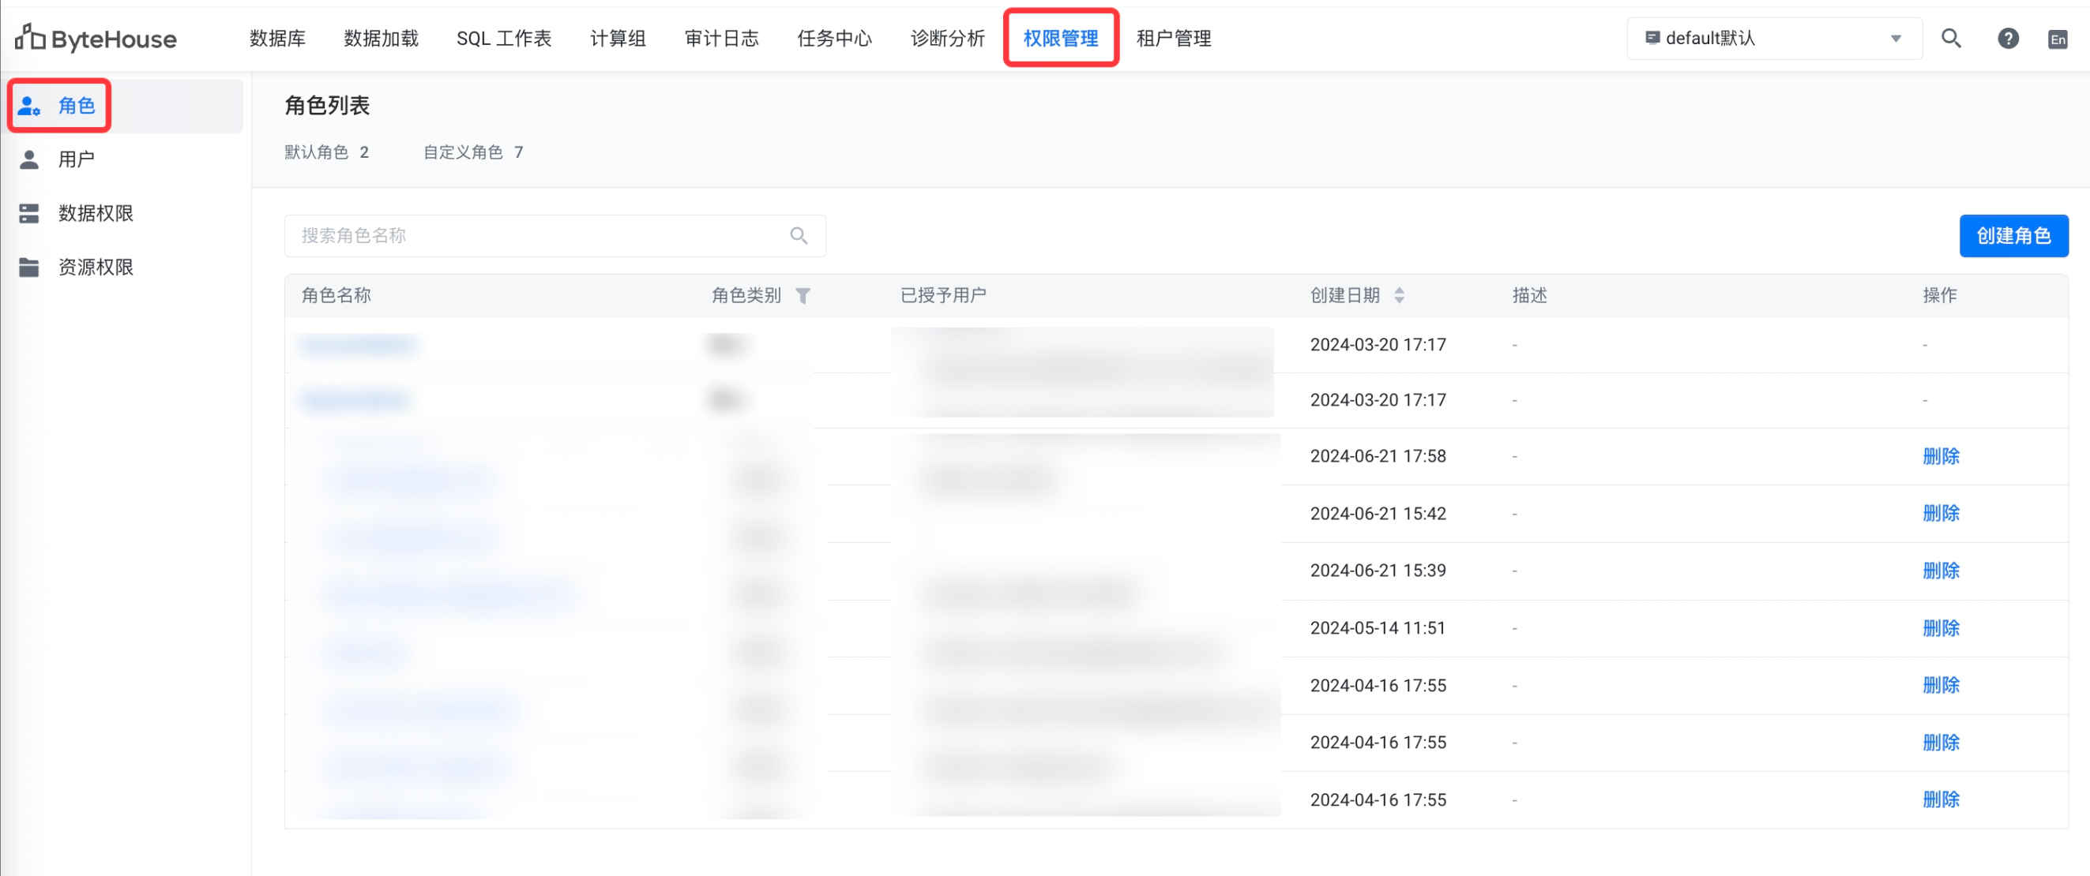The width and height of the screenshot is (2090, 876).
Task: Click the 用户 sidebar person icon
Action: pyautogui.click(x=29, y=159)
